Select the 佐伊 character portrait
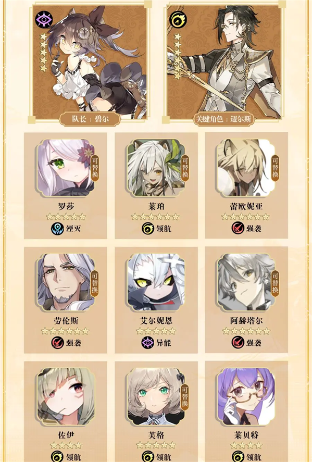312x462 pixels. tap(66, 396)
